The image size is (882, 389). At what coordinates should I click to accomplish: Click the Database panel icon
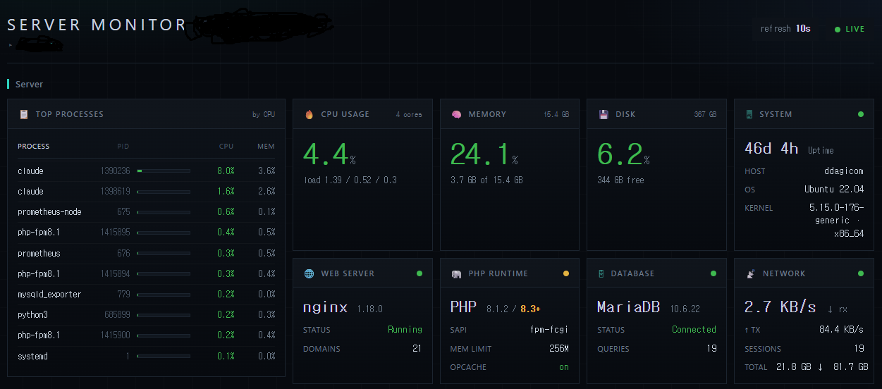(601, 273)
